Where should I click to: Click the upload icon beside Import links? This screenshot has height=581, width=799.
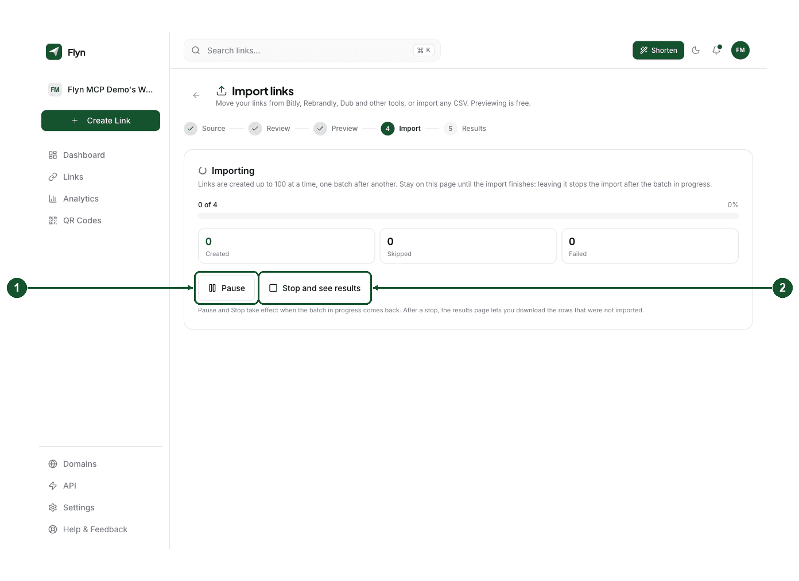222,91
